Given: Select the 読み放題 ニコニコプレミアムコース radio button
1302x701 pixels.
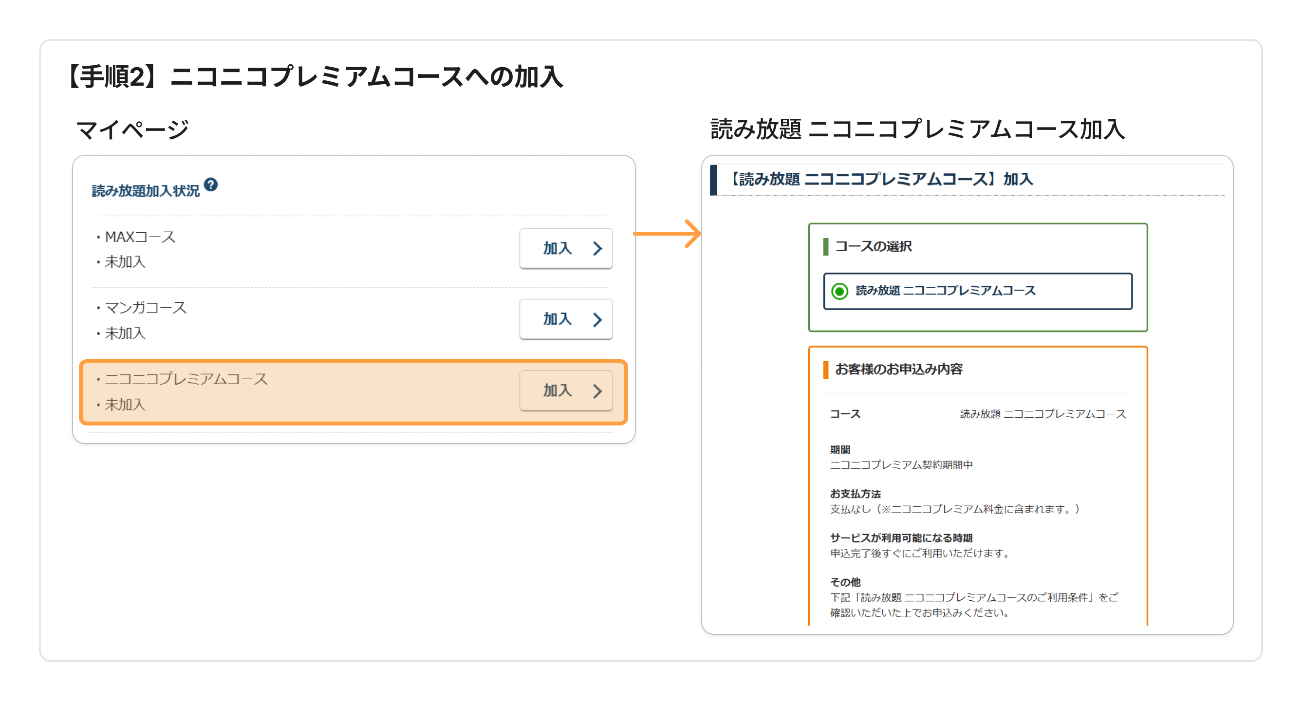Looking at the screenshot, I should 839,291.
